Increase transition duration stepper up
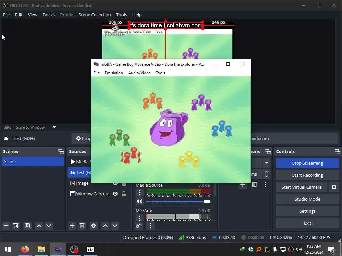This screenshot has height=256, width=342. (x=267, y=172)
